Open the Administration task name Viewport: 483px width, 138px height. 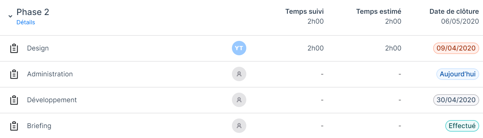[x=50, y=74]
